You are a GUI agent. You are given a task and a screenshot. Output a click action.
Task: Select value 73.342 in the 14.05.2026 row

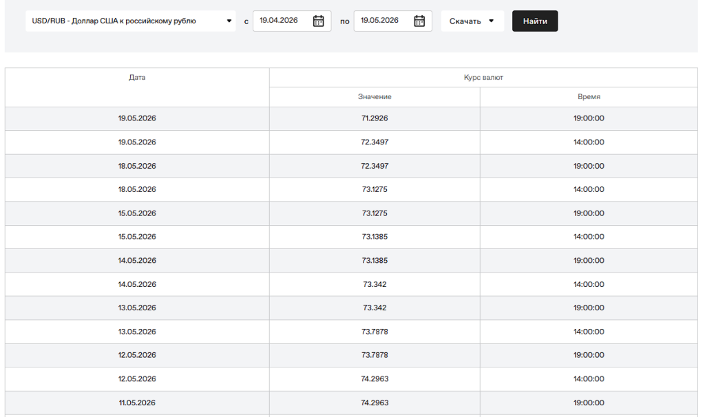tap(375, 284)
